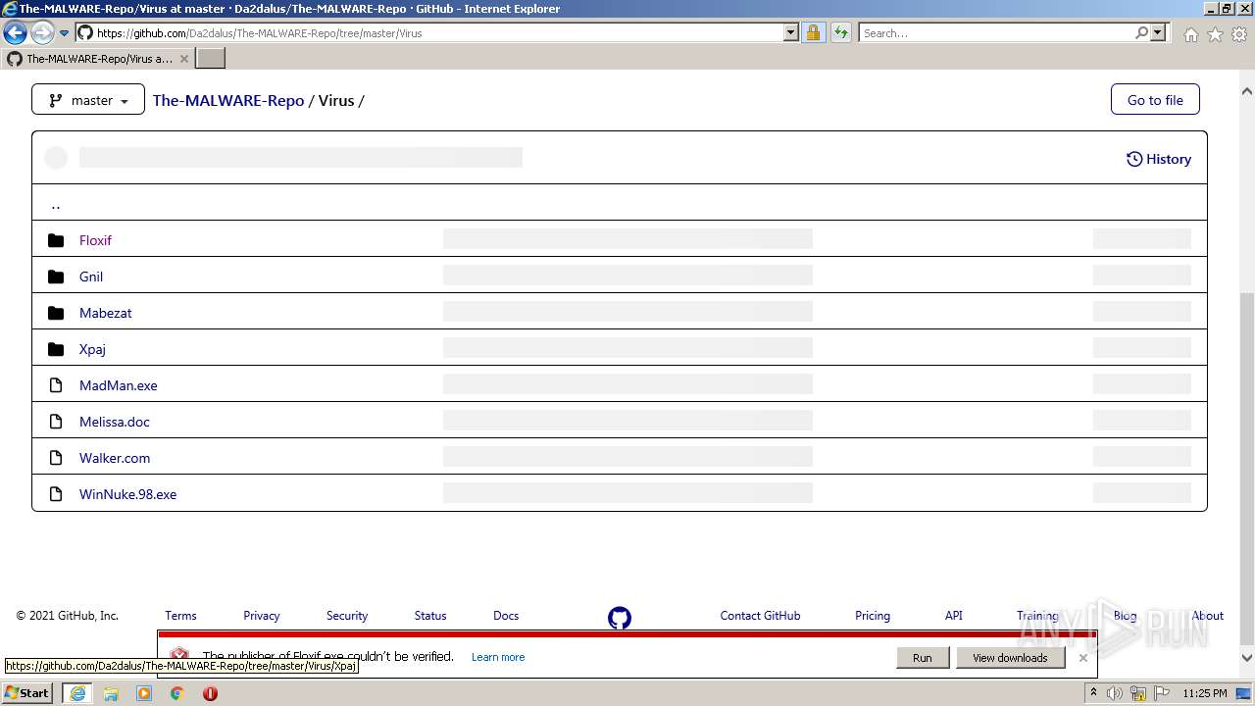This screenshot has width=1255, height=706.
Task: Click the IE Back navigation arrow
Action: pos(15,33)
